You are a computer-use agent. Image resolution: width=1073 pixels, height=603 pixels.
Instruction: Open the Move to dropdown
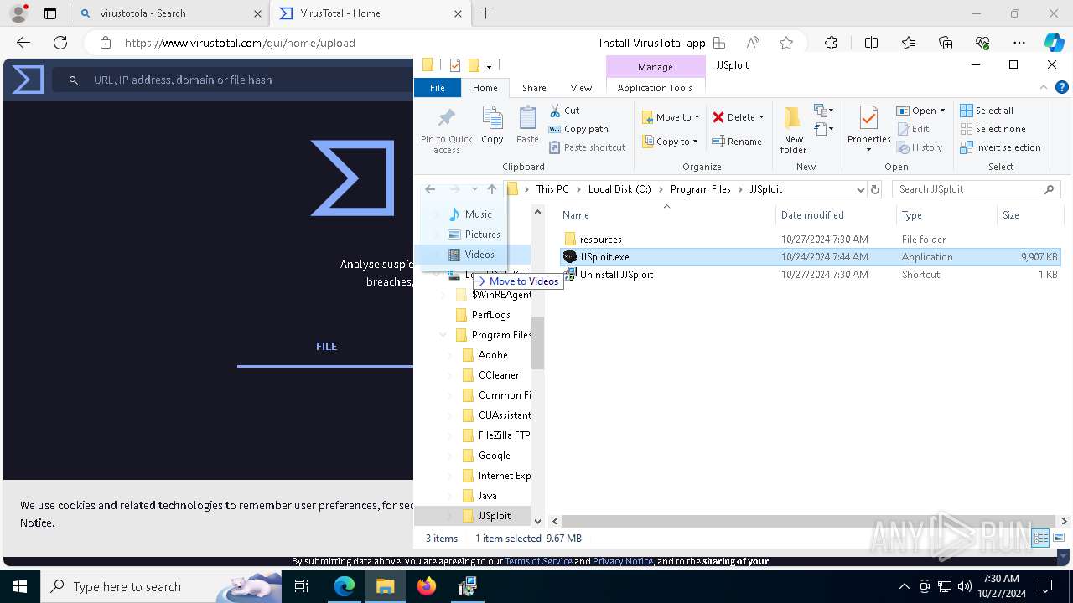click(x=671, y=117)
